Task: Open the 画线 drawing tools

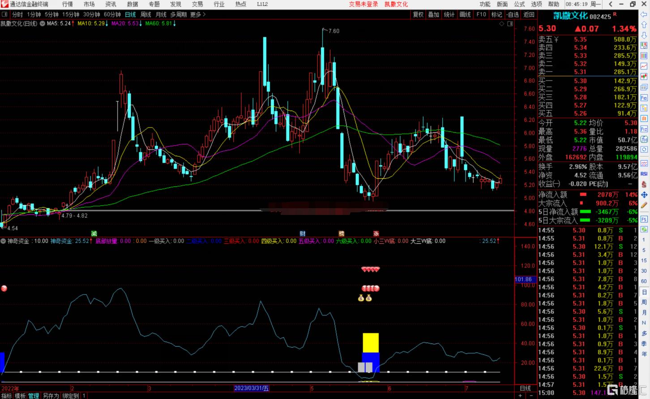Action: pos(465,15)
